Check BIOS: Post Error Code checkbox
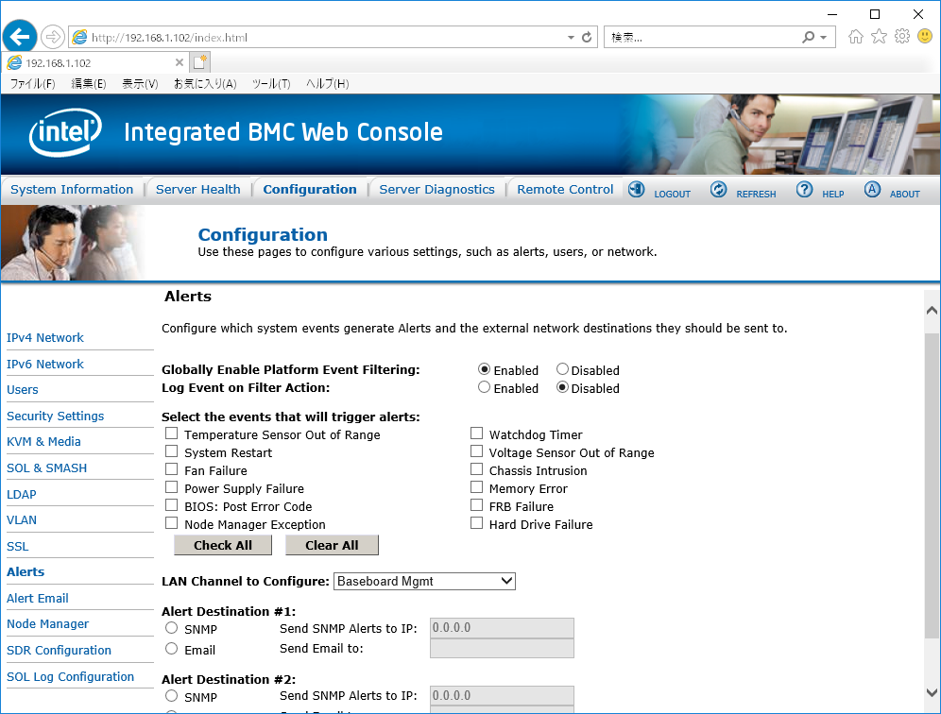Screen dimensions: 941x714 172,505
